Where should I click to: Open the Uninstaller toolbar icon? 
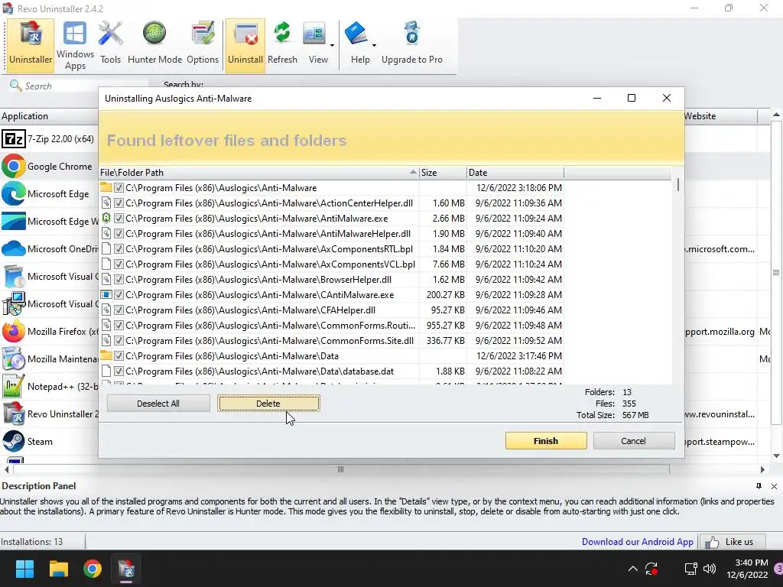[31, 45]
